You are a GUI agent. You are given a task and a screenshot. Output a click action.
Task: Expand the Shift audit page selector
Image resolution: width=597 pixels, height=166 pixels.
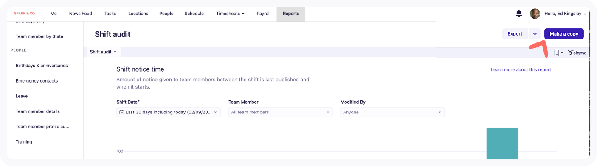[x=103, y=52]
